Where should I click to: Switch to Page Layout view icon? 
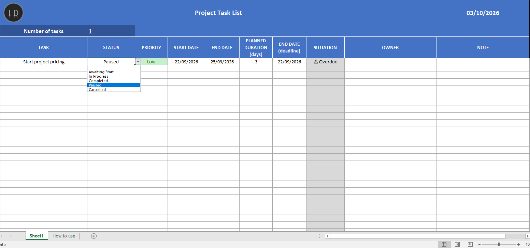point(457,244)
